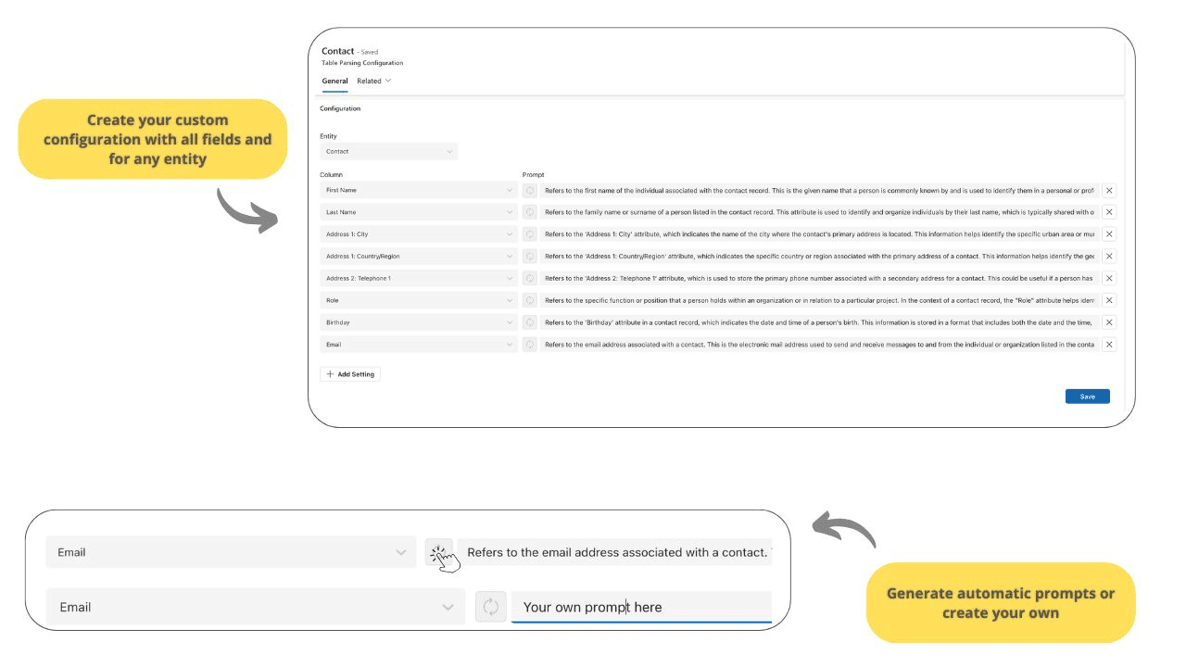Open the Birthday column dropdown
The width and height of the screenshot is (1186, 667).
pyautogui.click(x=419, y=322)
